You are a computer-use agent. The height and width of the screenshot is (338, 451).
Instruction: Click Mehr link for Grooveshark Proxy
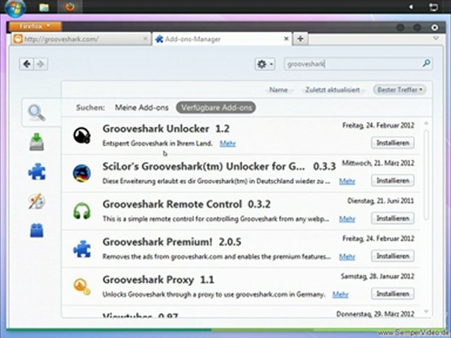point(340,294)
